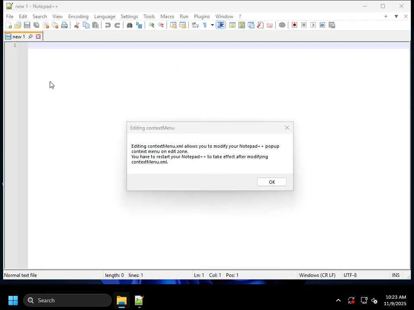
Task: Run macro multiple times icon
Action: click(322, 25)
